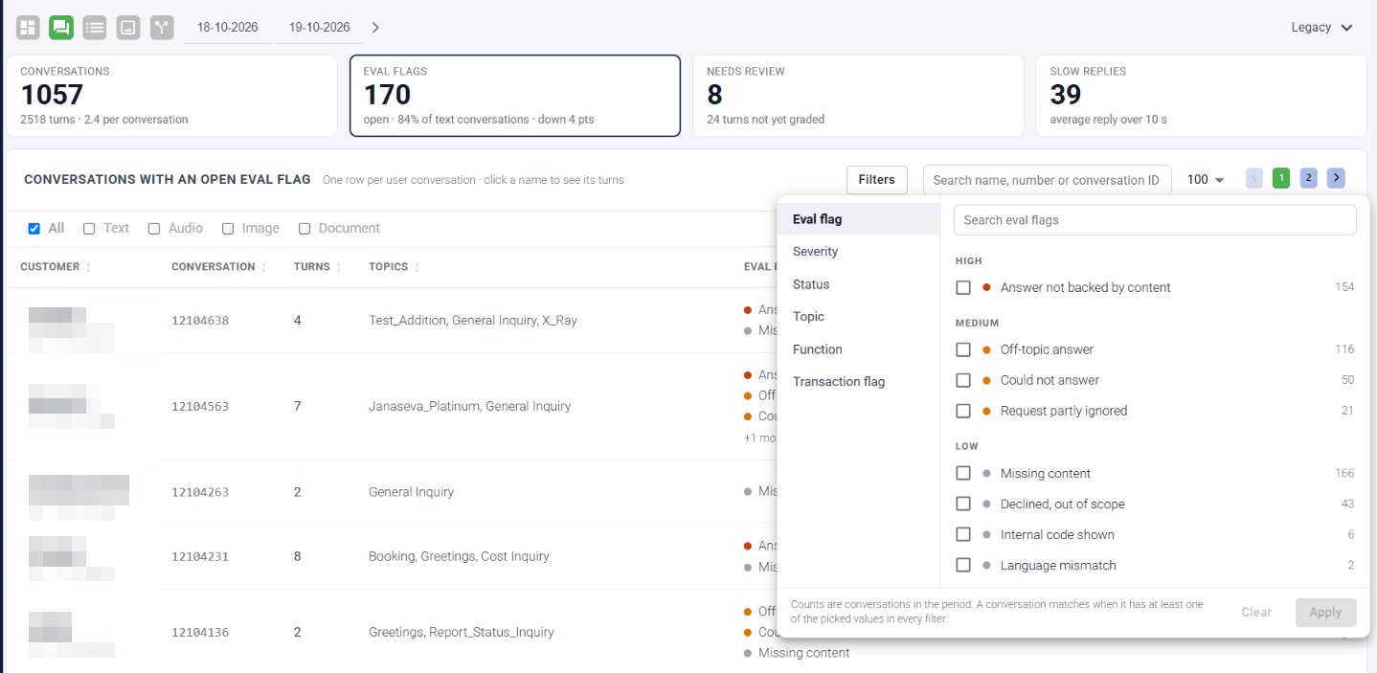Go to page 2

pyautogui.click(x=1309, y=178)
